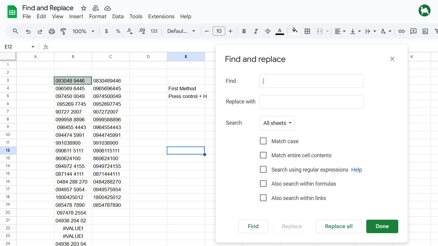
Task: Open the fill color picker
Action: click(295, 31)
